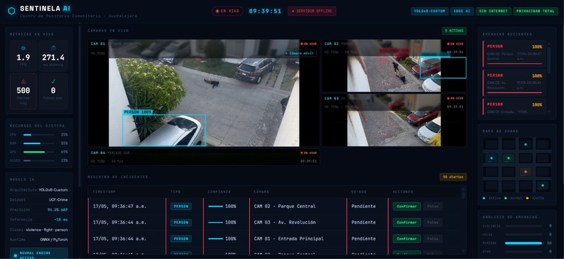This screenshot has width=564, height=259.
Task: Click the ONNX / PyTorch runtime value
Action: [55, 239]
